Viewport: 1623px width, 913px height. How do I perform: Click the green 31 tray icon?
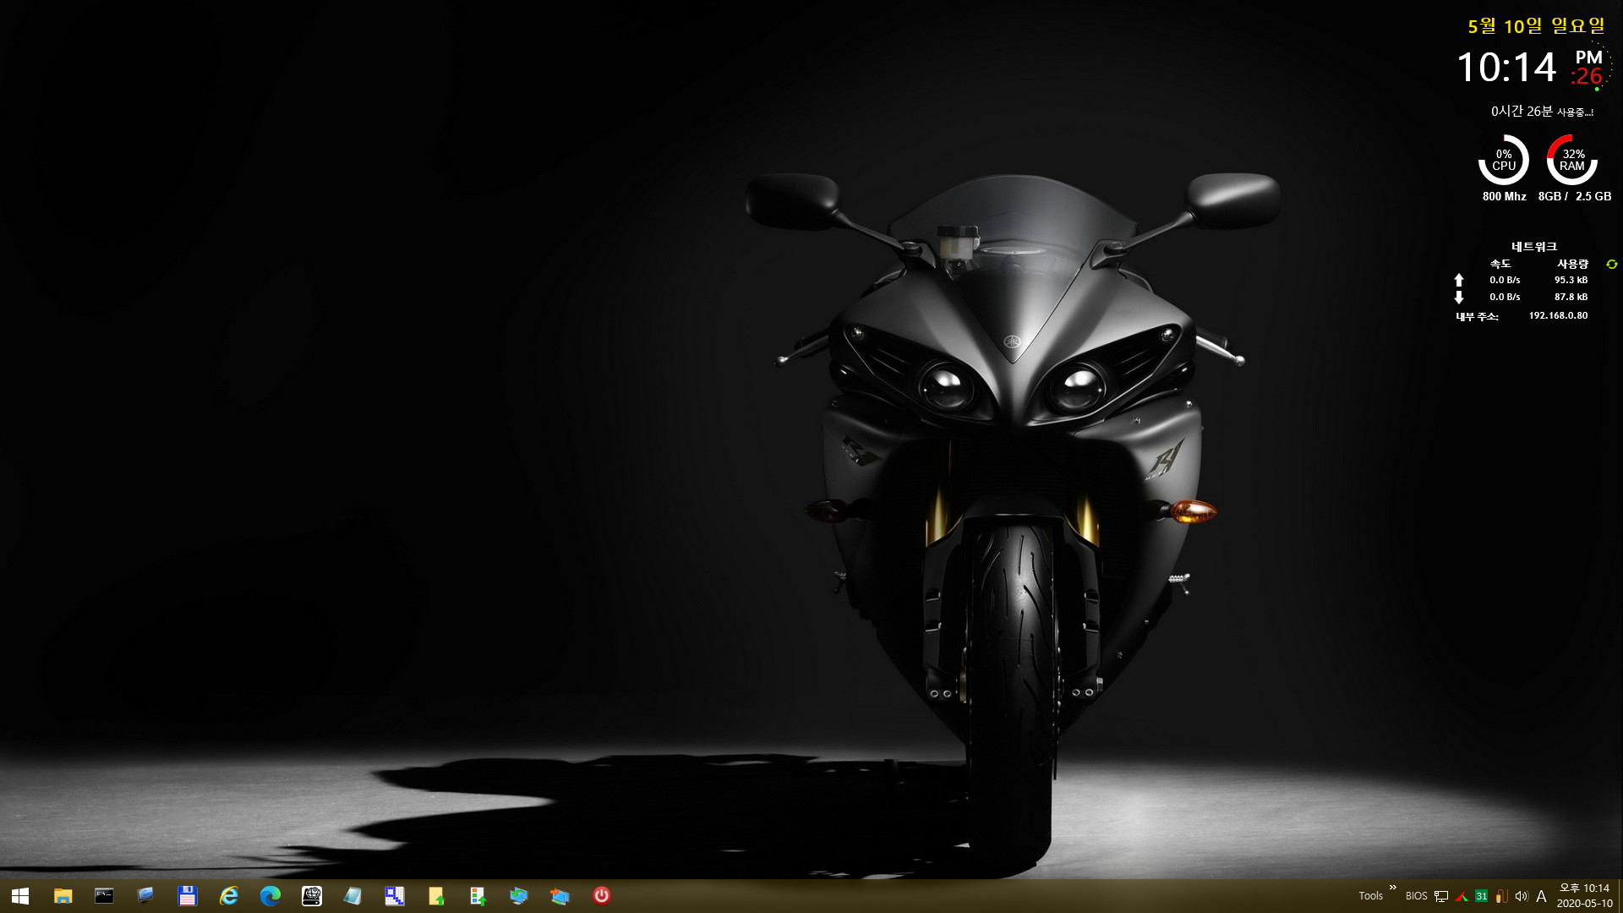(1481, 896)
